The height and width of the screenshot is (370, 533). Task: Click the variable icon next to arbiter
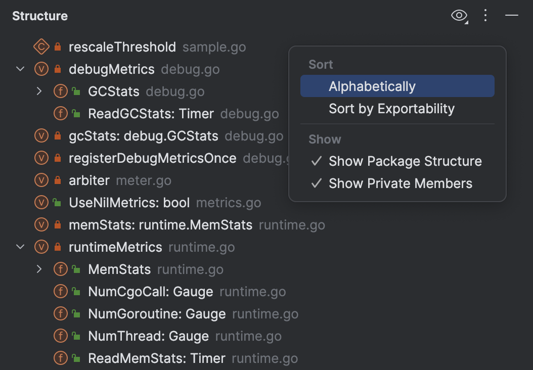41,180
